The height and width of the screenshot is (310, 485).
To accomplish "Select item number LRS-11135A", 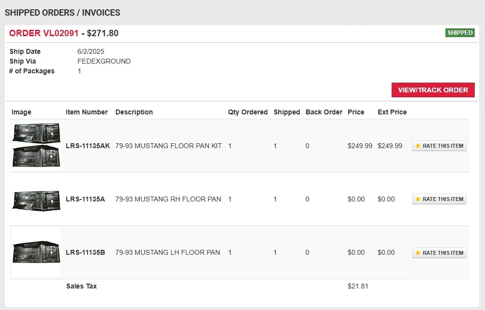I will (86, 199).
